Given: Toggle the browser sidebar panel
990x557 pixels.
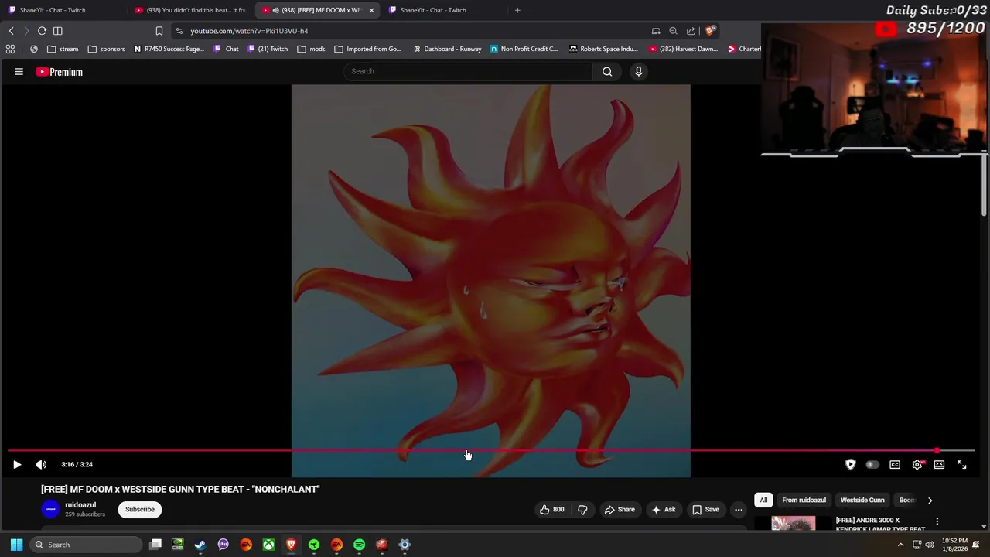Looking at the screenshot, I should (x=57, y=31).
